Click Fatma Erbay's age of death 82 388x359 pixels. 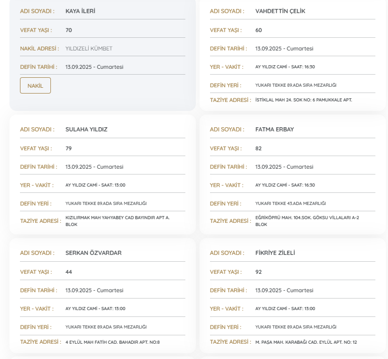258,148
